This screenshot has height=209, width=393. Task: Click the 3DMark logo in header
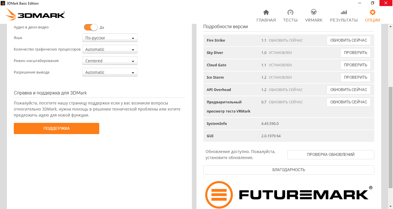(x=35, y=14)
